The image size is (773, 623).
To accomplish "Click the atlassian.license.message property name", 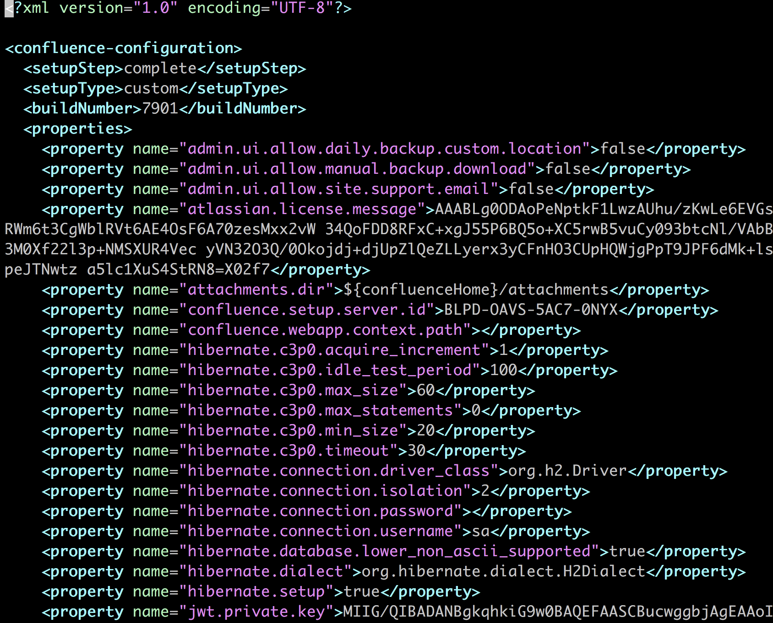I will [302, 209].
